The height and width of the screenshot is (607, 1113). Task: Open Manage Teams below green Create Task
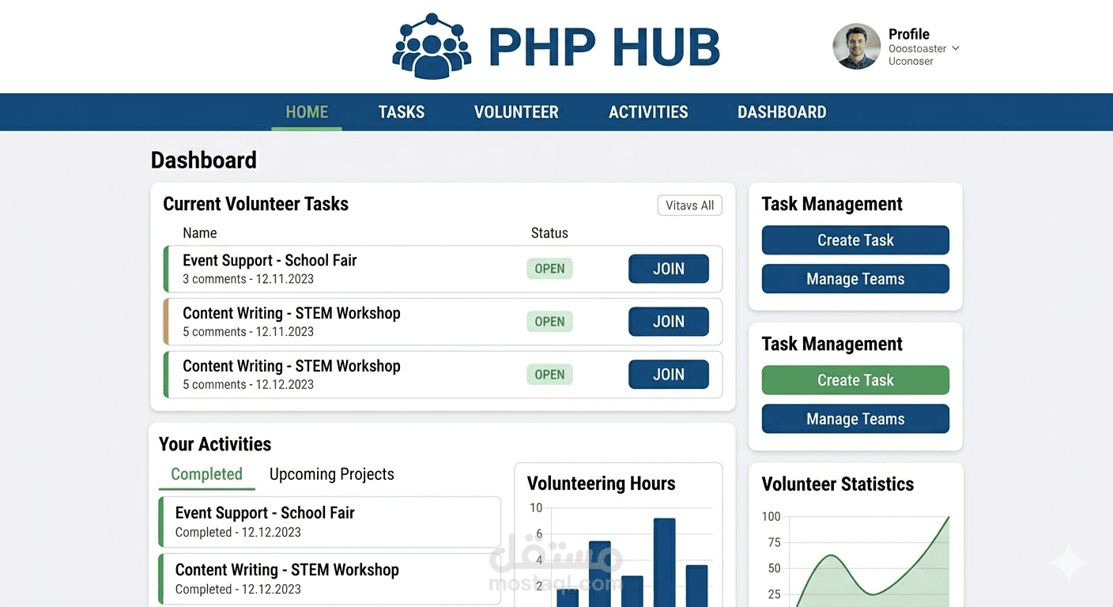click(x=855, y=419)
